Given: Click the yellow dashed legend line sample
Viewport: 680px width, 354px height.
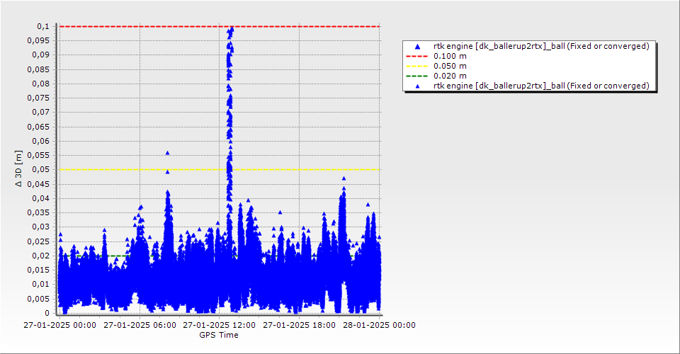Looking at the screenshot, I should pos(416,67).
